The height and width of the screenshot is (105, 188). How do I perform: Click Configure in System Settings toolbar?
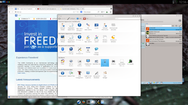[71, 18]
